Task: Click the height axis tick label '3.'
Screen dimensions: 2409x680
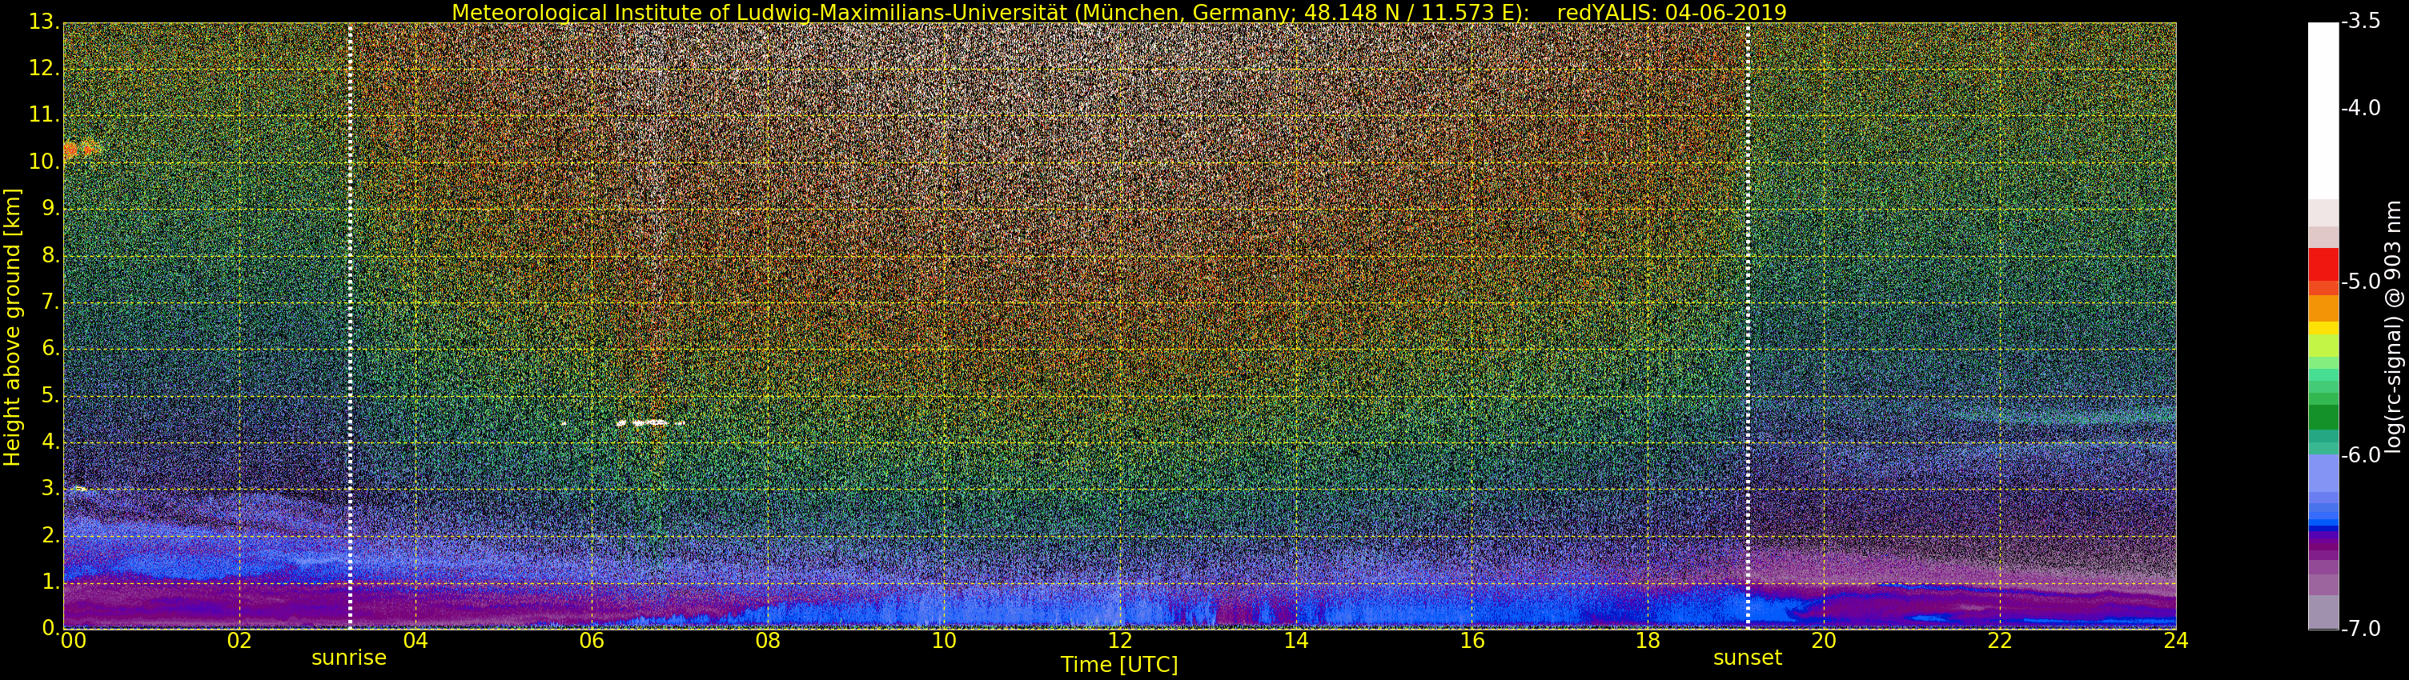Action: click(x=50, y=489)
